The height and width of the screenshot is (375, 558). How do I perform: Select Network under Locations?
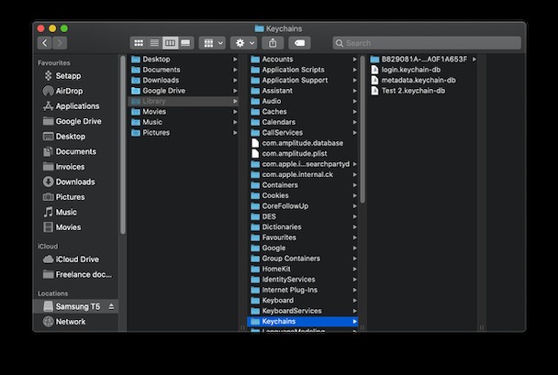pyautogui.click(x=71, y=322)
